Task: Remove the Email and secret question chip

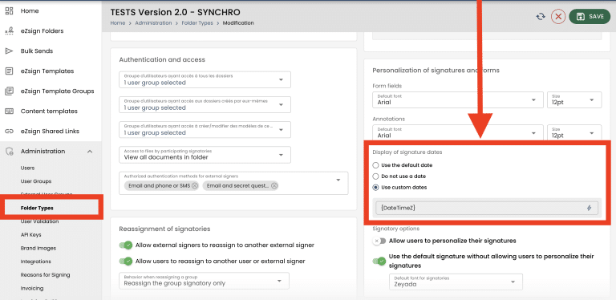Action: 274,186
